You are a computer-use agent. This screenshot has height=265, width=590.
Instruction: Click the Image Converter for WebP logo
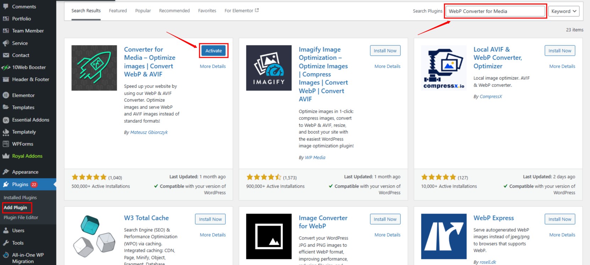pos(269,236)
